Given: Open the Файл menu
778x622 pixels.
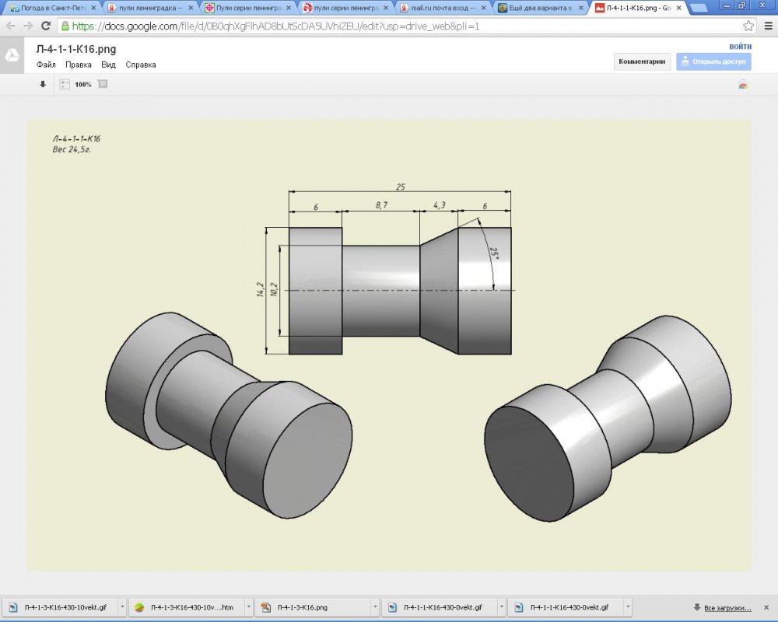Looking at the screenshot, I should tap(45, 65).
